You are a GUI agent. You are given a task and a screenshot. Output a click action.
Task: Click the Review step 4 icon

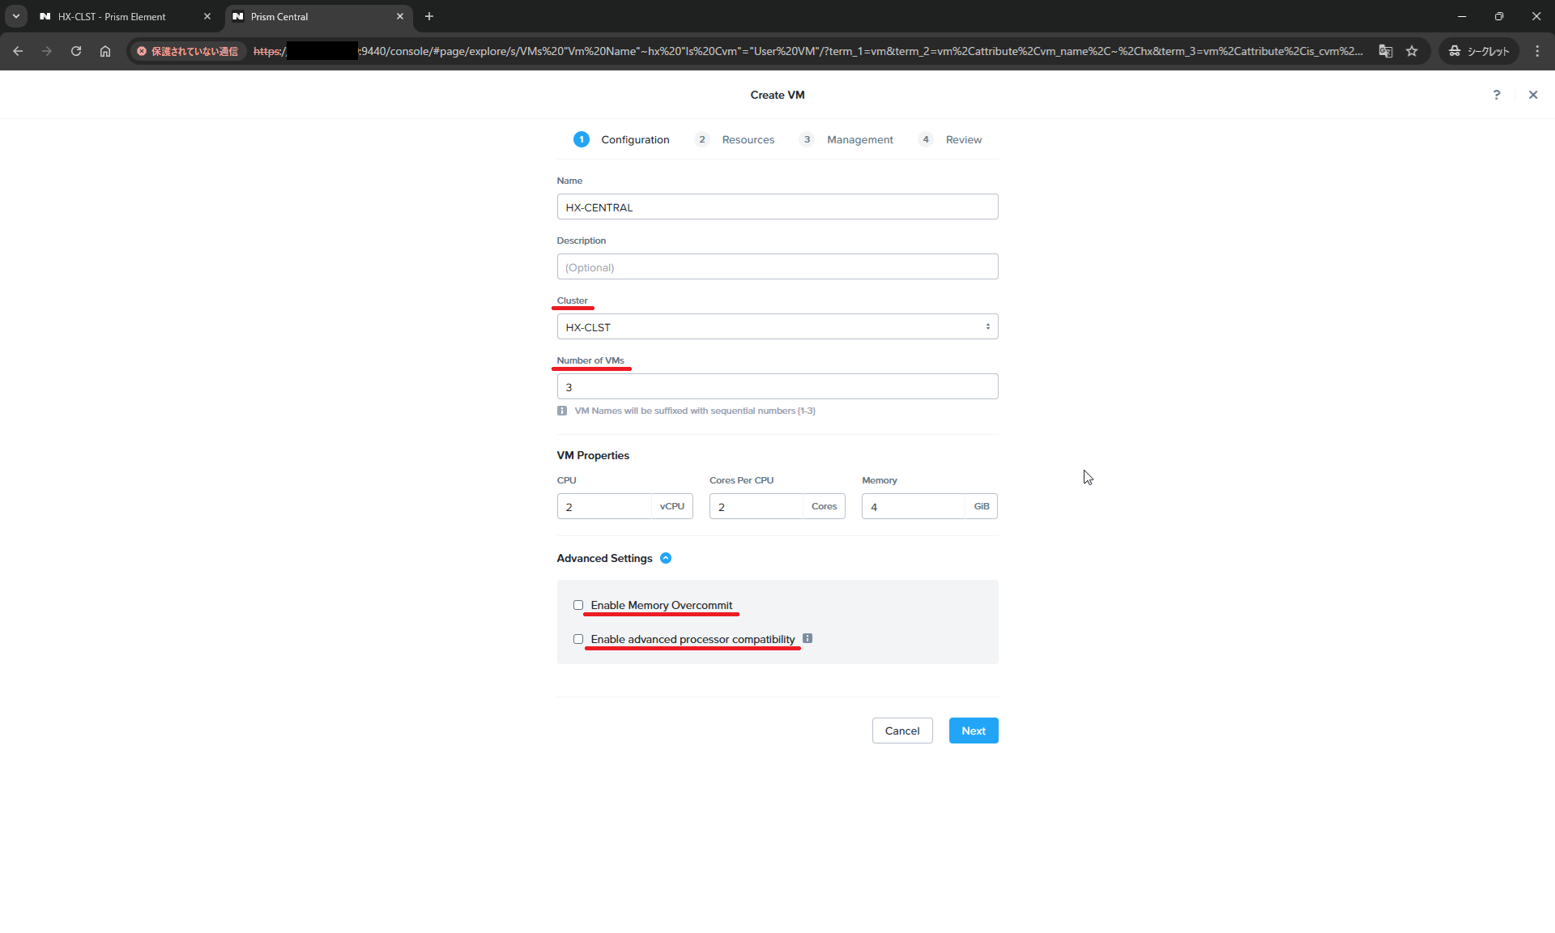(927, 138)
